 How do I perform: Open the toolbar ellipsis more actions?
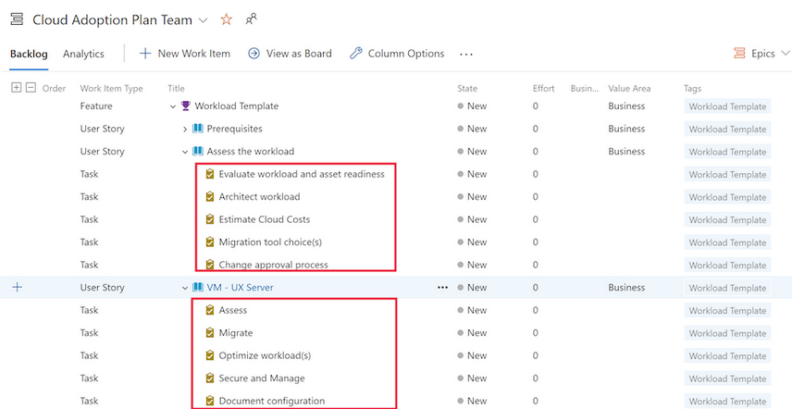point(466,54)
